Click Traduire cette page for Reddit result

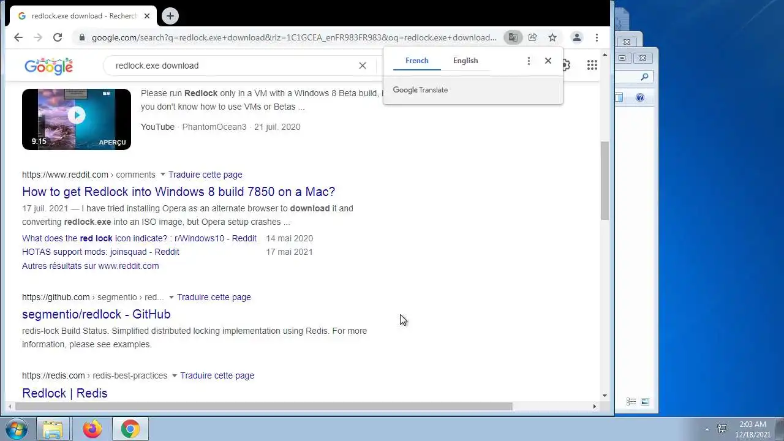tap(205, 175)
